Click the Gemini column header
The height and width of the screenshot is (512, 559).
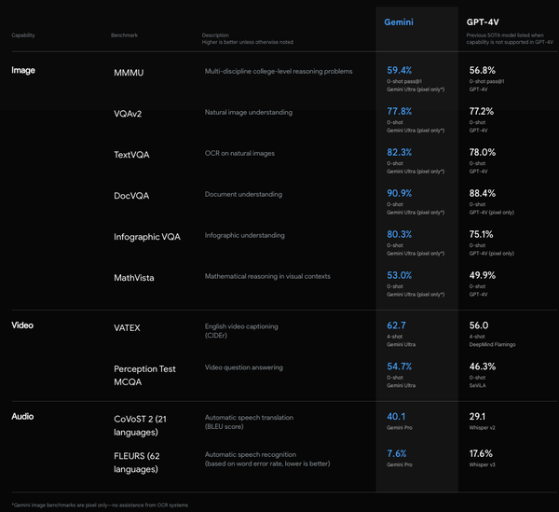[399, 22]
